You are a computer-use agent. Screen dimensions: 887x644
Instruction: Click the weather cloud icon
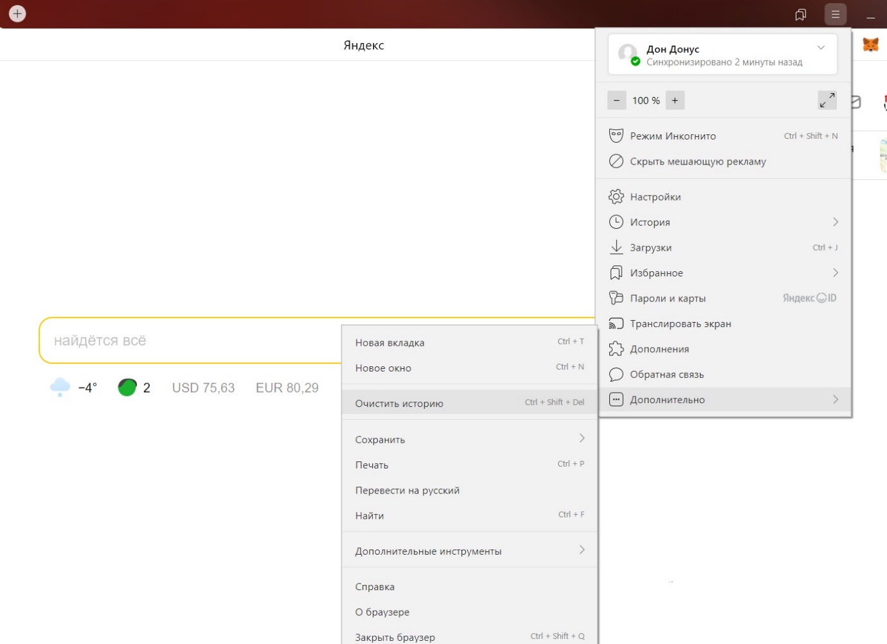click(x=60, y=388)
